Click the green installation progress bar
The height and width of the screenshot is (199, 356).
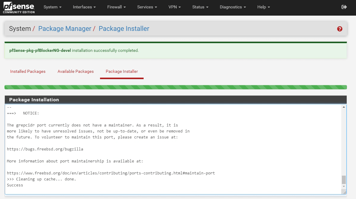pyautogui.click(x=175, y=87)
